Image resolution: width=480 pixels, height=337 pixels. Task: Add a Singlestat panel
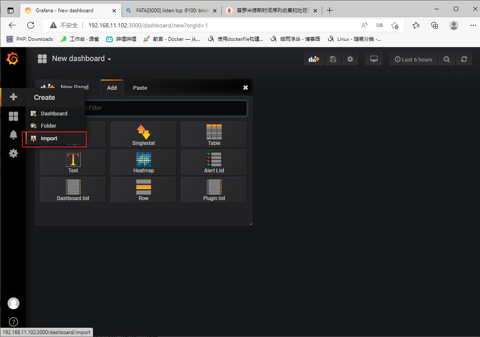143,135
